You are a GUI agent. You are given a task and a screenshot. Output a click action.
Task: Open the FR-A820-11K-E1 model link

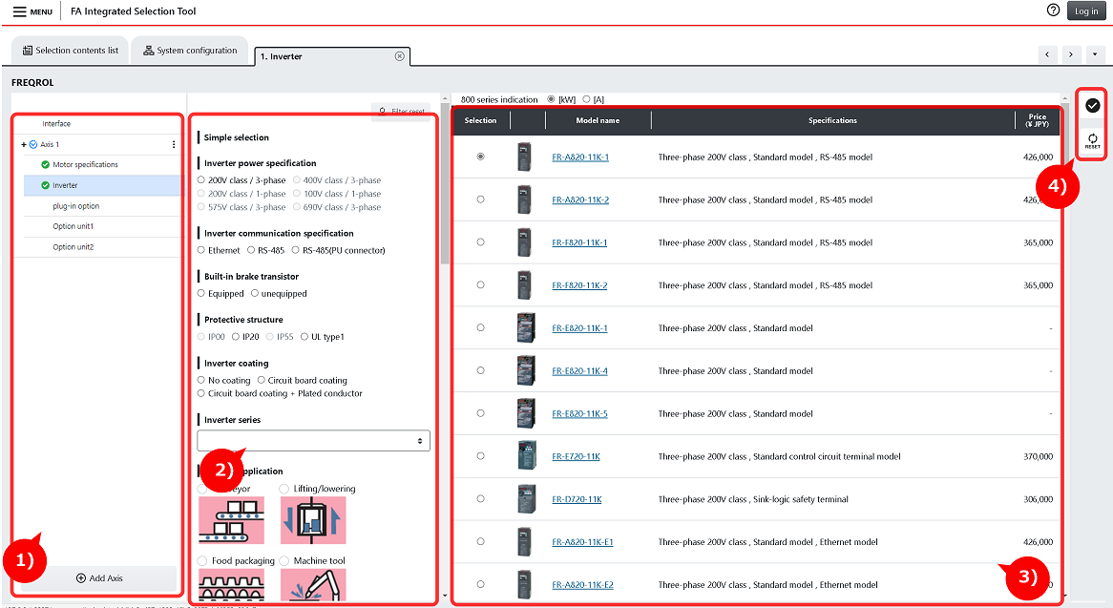pyautogui.click(x=582, y=542)
